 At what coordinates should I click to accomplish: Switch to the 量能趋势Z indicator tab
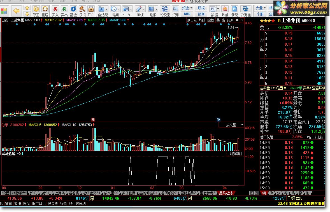[x=189, y=193]
